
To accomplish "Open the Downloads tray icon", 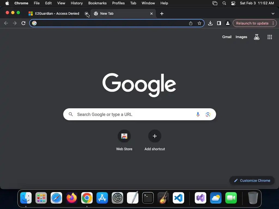I will pos(210,23).
